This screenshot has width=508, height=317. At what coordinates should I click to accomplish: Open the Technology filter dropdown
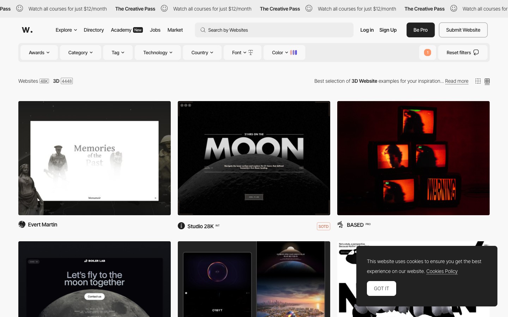(158, 52)
